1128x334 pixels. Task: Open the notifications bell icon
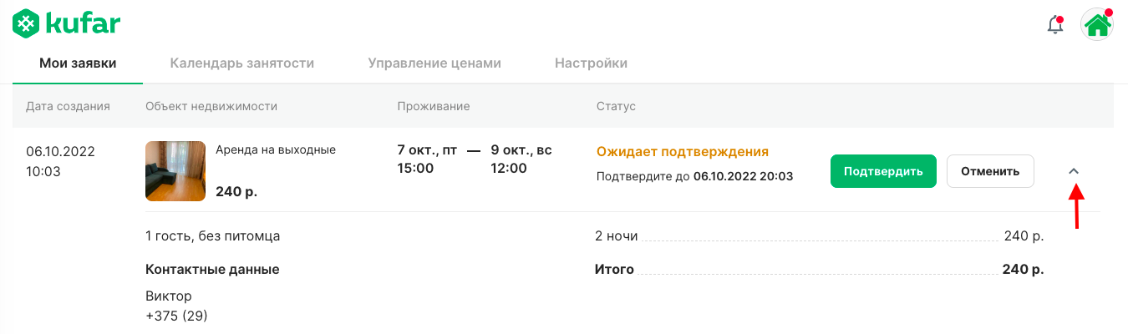click(1055, 25)
